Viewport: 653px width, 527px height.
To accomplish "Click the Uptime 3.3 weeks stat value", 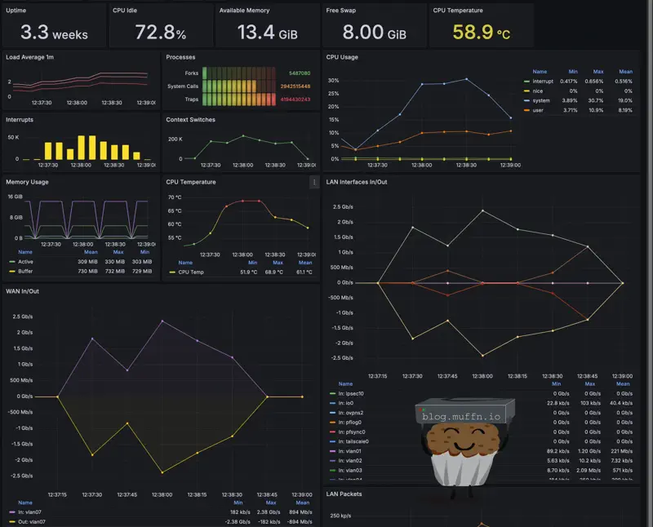I will [x=54, y=33].
